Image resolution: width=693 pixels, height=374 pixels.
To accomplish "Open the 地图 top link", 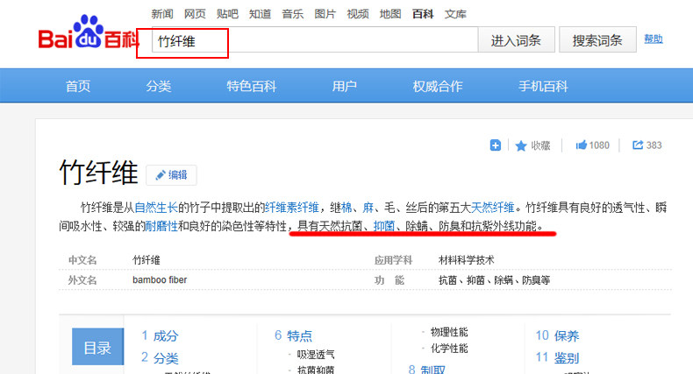I will point(390,14).
